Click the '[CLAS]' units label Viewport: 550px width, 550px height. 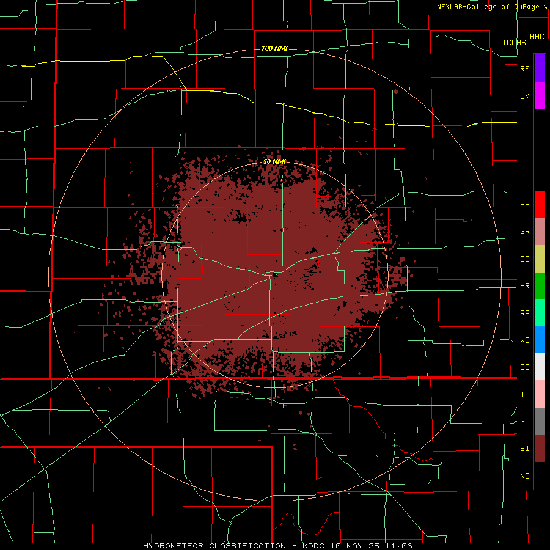coord(516,42)
